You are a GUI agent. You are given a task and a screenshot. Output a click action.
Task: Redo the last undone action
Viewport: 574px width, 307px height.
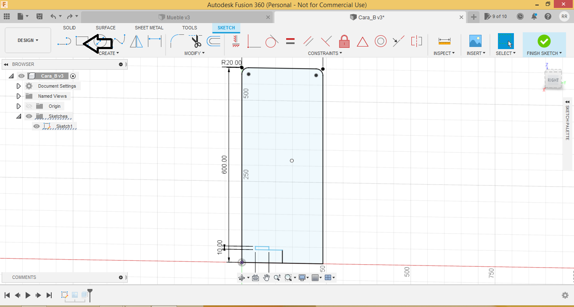(70, 16)
